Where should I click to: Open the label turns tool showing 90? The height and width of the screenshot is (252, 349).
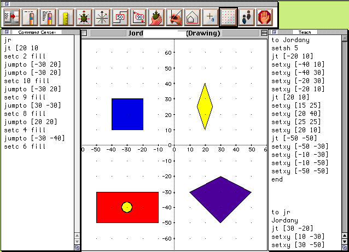pyautogui.click(x=138, y=17)
